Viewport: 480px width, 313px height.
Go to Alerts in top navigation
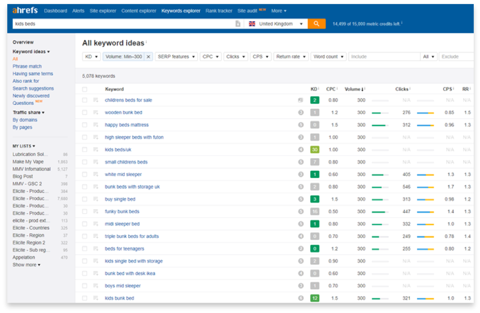click(78, 11)
